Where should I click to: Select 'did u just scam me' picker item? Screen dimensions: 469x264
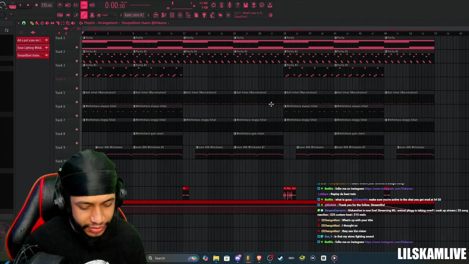33,40
